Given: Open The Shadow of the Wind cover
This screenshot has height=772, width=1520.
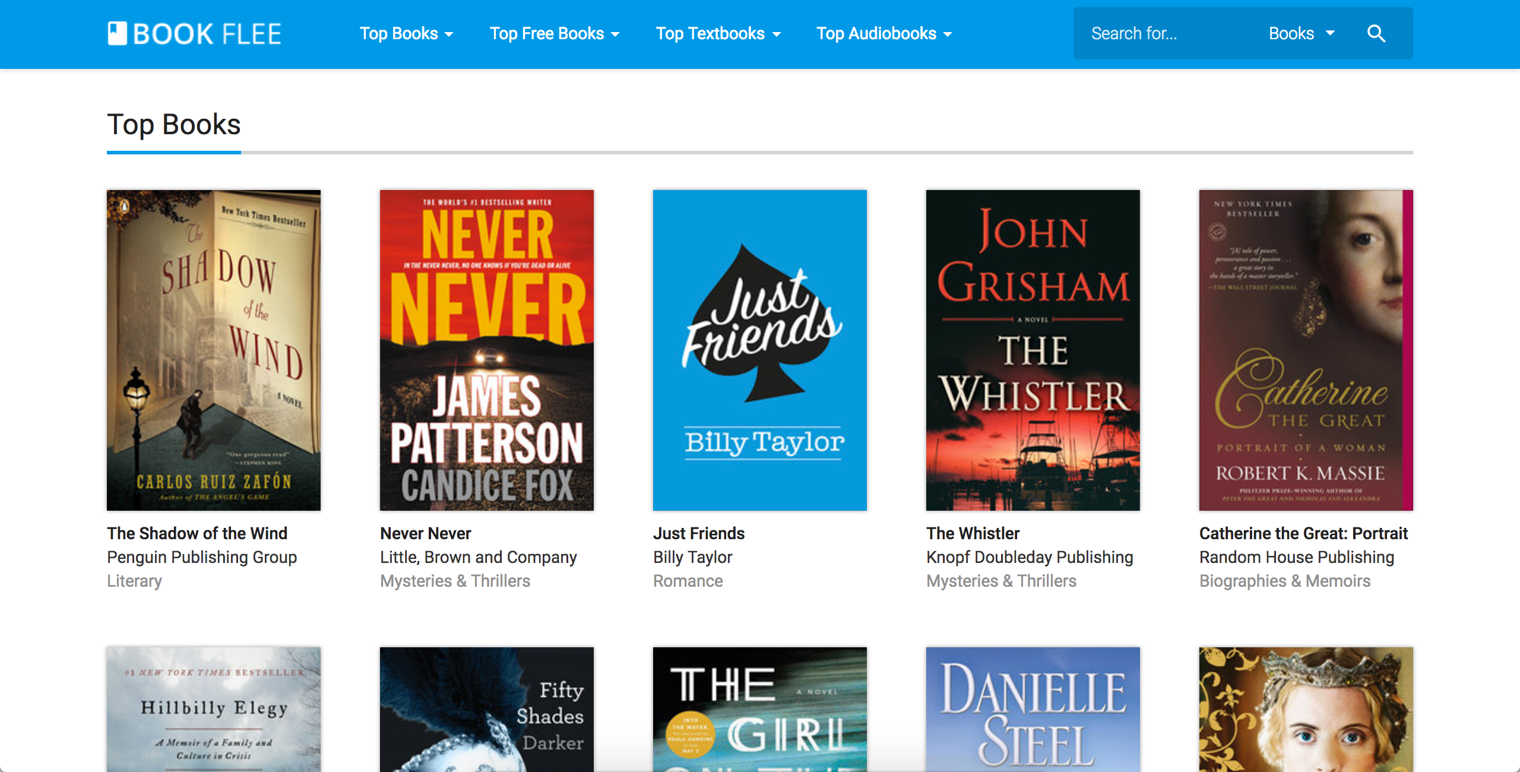Looking at the screenshot, I should pyautogui.click(x=214, y=350).
